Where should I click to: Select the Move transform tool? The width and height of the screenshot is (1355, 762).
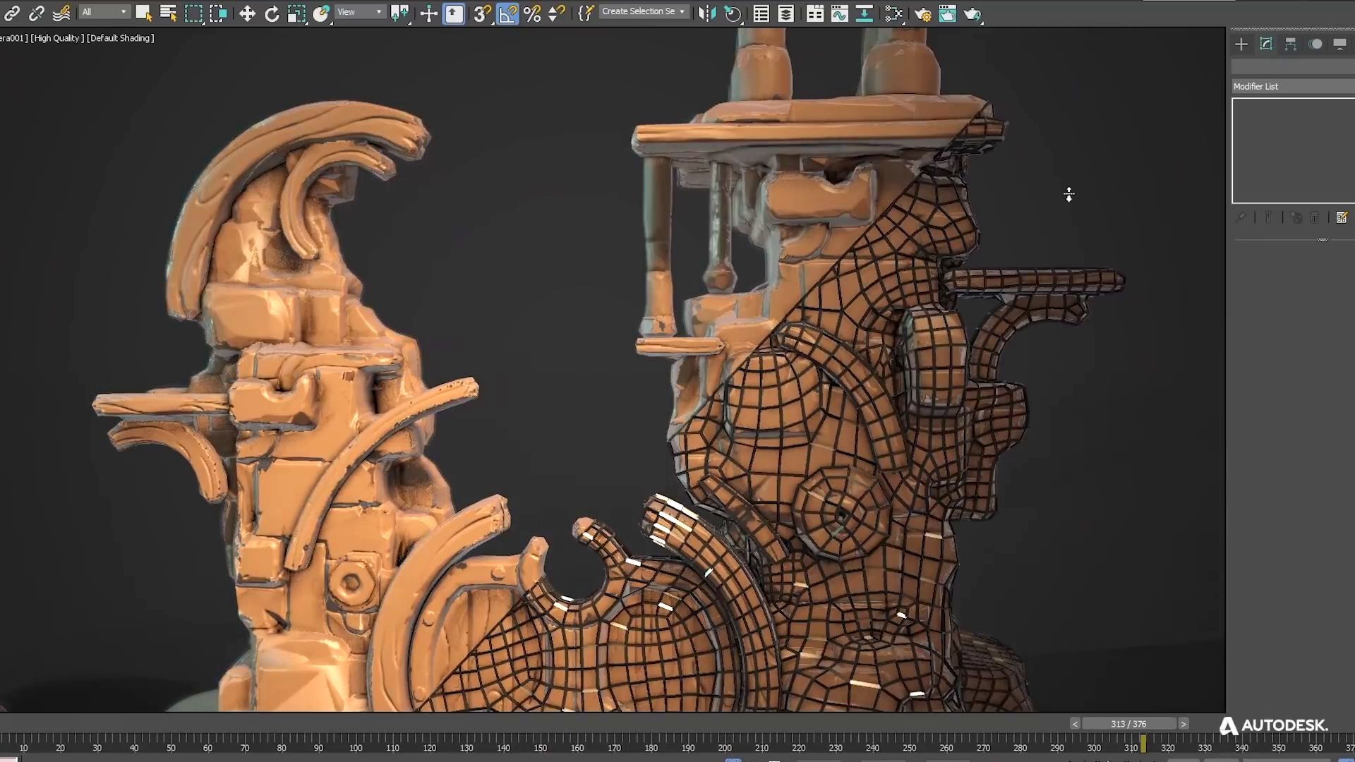(x=247, y=13)
